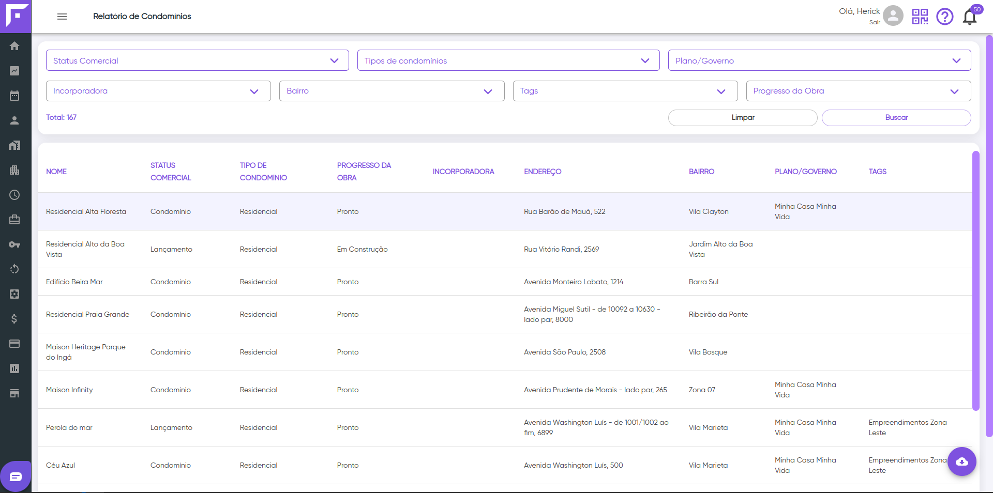Open the calendar sidebar icon
The height and width of the screenshot is (493, 993).
point(14,96)
